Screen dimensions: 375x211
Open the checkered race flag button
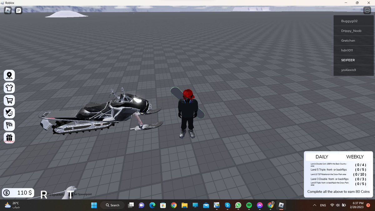9,125
